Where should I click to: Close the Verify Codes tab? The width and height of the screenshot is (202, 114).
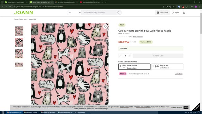[x=27, y=2]
